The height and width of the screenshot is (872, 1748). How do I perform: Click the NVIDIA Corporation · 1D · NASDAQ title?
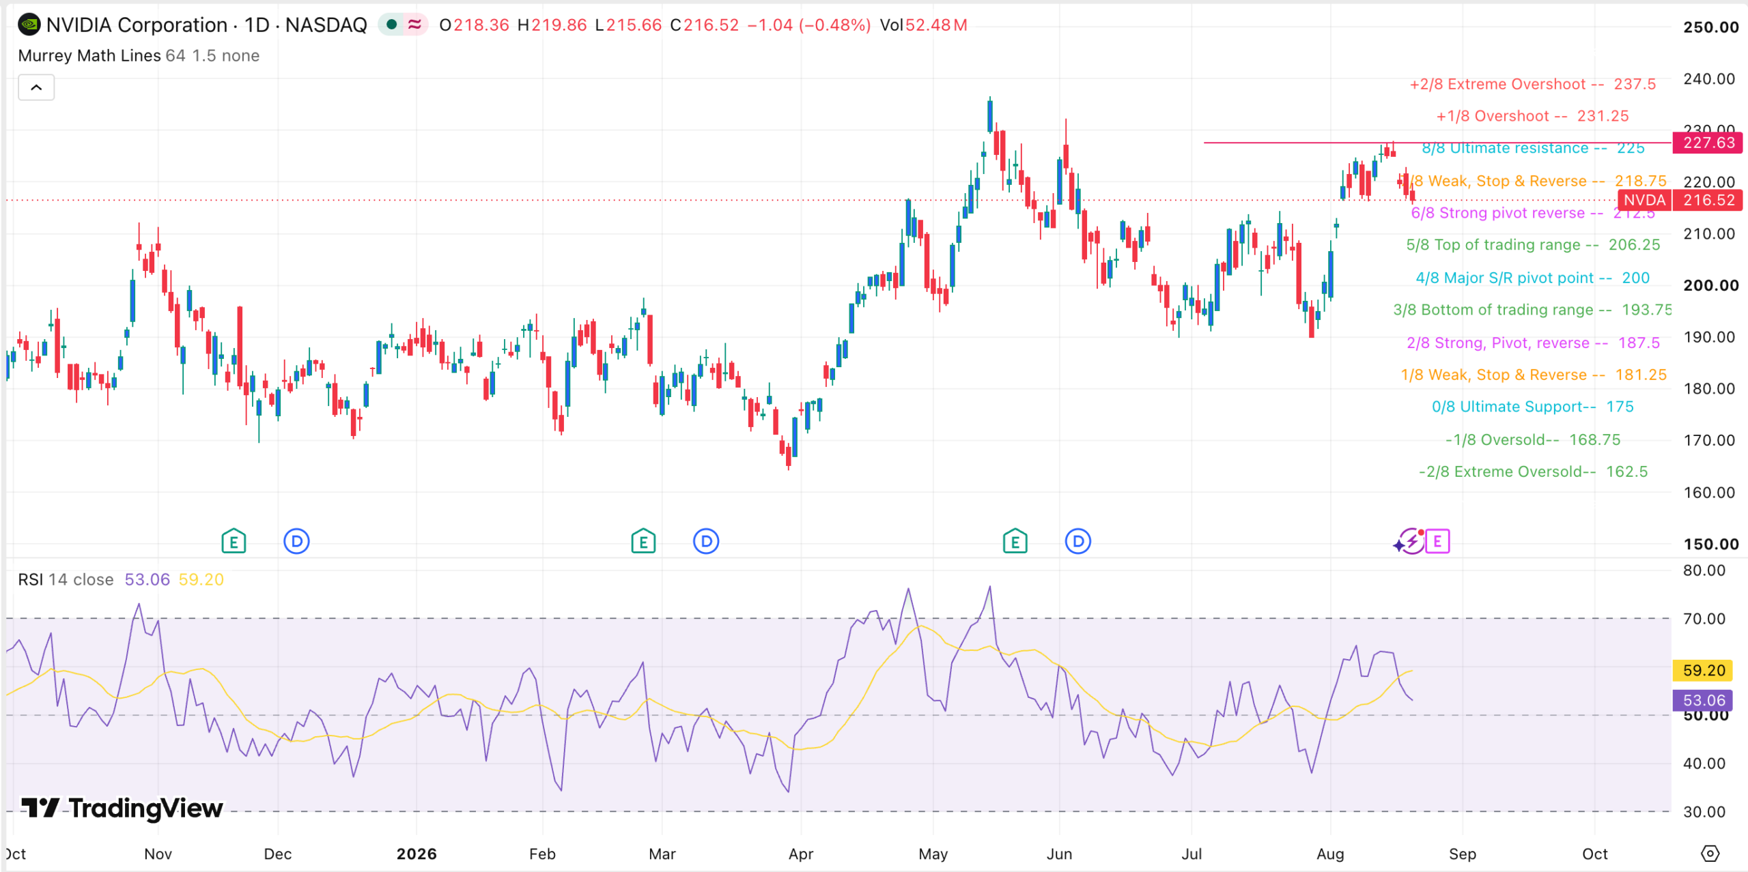[206, 25]
